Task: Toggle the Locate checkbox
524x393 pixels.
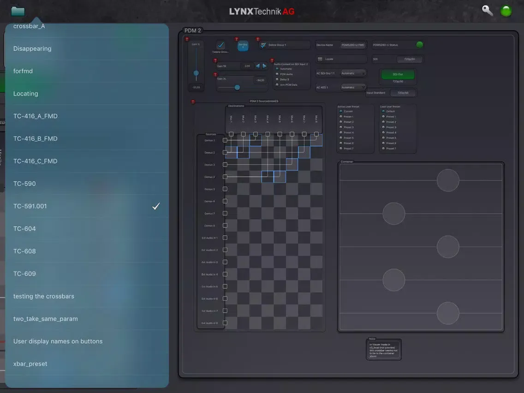Action: coord(320,59)
